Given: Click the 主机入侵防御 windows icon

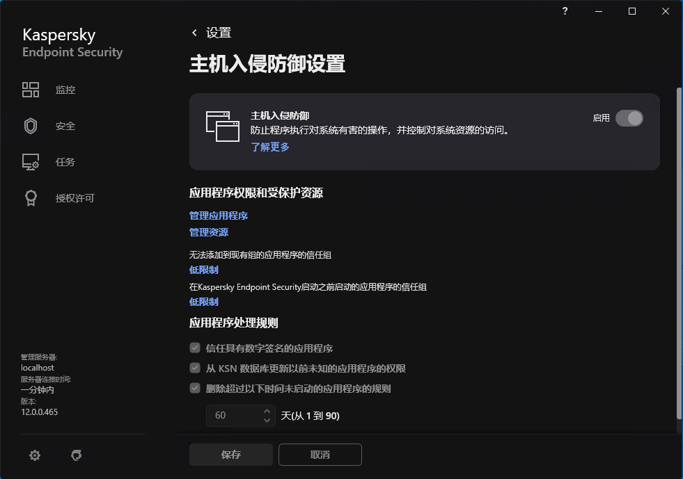Looking at the screenshot, I should point(223,126).
